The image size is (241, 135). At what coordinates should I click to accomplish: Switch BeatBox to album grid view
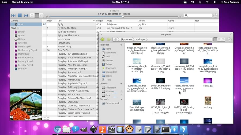point(32,15)
